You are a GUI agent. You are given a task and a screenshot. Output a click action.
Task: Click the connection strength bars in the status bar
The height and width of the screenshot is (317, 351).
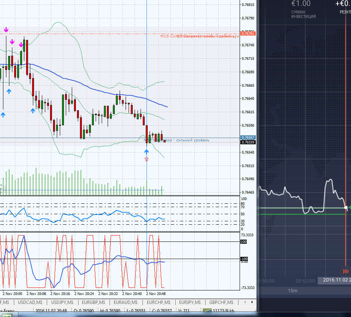(x=206, y=310)
